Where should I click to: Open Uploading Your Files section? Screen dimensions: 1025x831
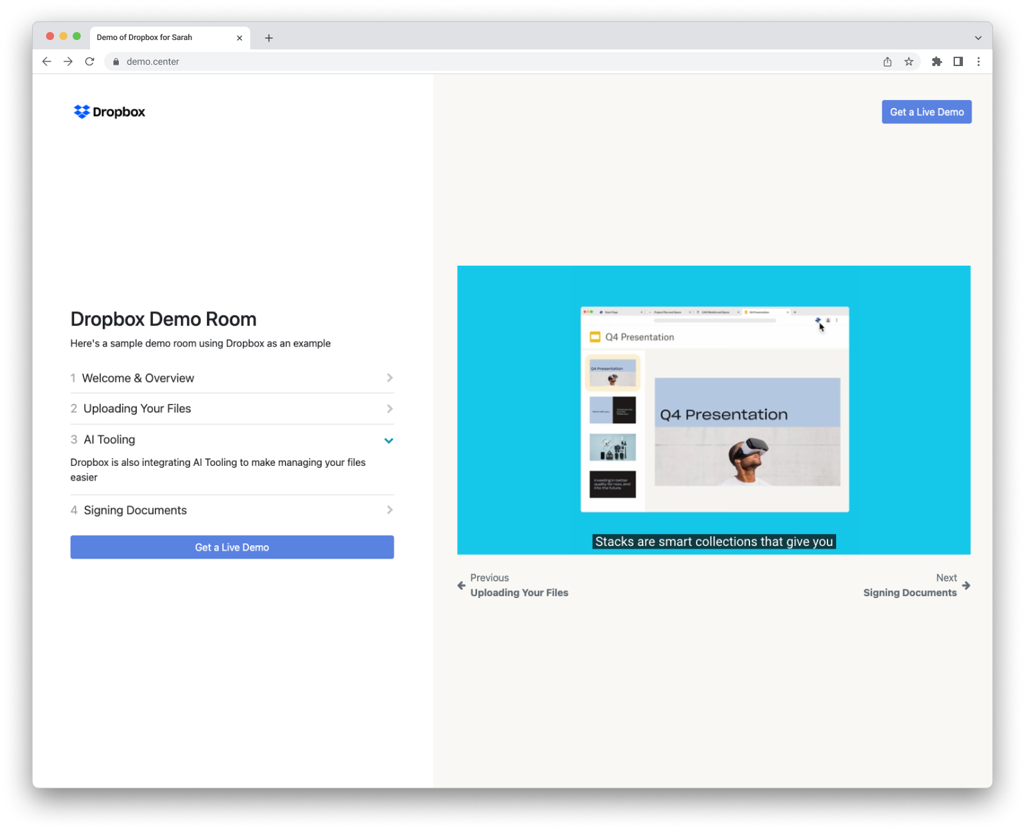(x=232, y=408)
